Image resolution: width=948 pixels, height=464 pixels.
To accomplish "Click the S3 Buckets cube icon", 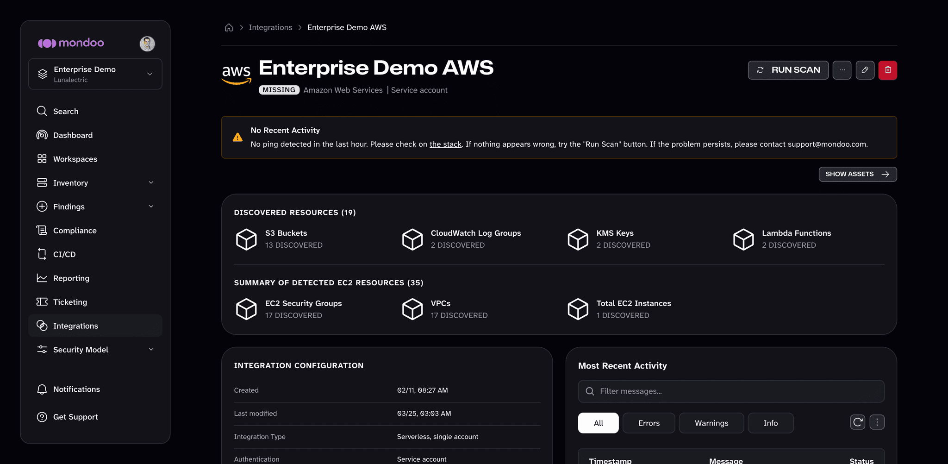I will [x=246, y=239].
